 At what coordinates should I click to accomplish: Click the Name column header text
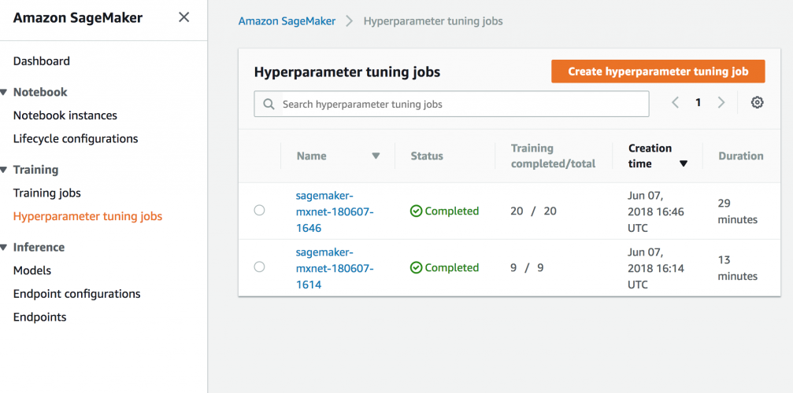312,156
